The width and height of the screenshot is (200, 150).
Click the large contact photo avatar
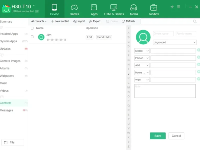(x=143, y=37)
